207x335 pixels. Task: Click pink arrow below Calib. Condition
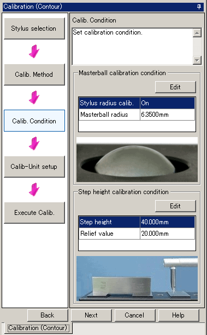34,143
